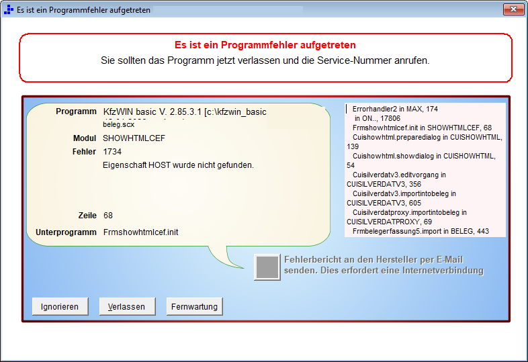Open Fernwartung remote support
Image resolution: width=528 pixels, height=362 pixels.
tap(194, 306)
